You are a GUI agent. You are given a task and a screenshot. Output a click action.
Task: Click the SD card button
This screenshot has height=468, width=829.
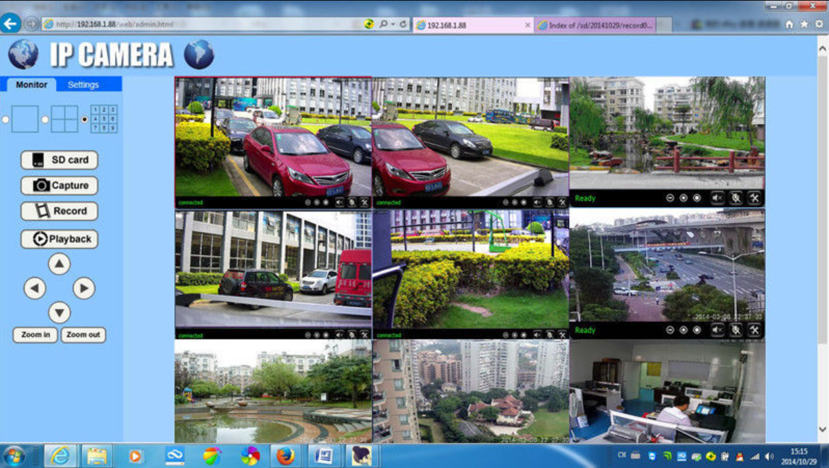60,160
